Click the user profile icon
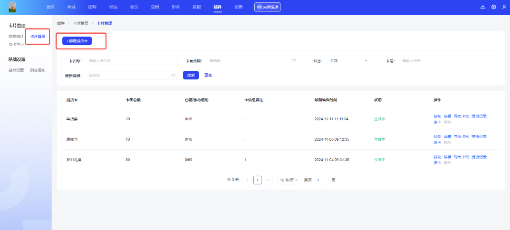 504,7
